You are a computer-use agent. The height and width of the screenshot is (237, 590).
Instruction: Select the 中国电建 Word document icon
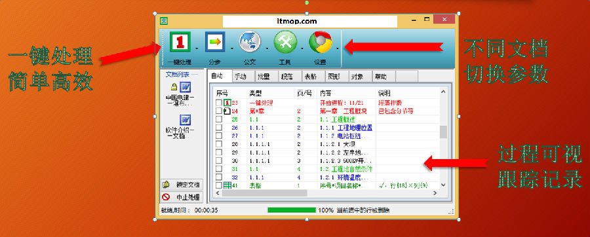(x=185, y=87)
